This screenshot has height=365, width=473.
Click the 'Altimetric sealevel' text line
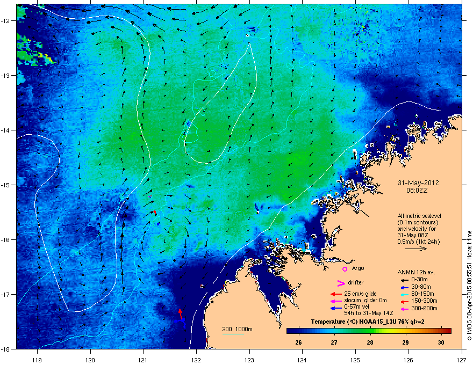coord(419,216)
